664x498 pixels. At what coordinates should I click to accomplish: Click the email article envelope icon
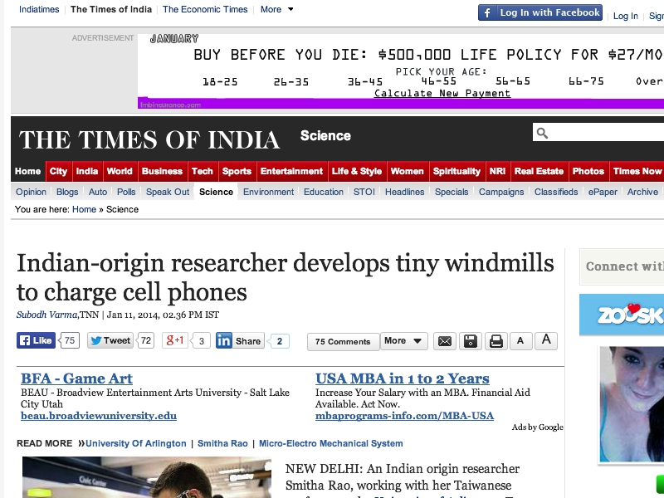click(445, 341)
